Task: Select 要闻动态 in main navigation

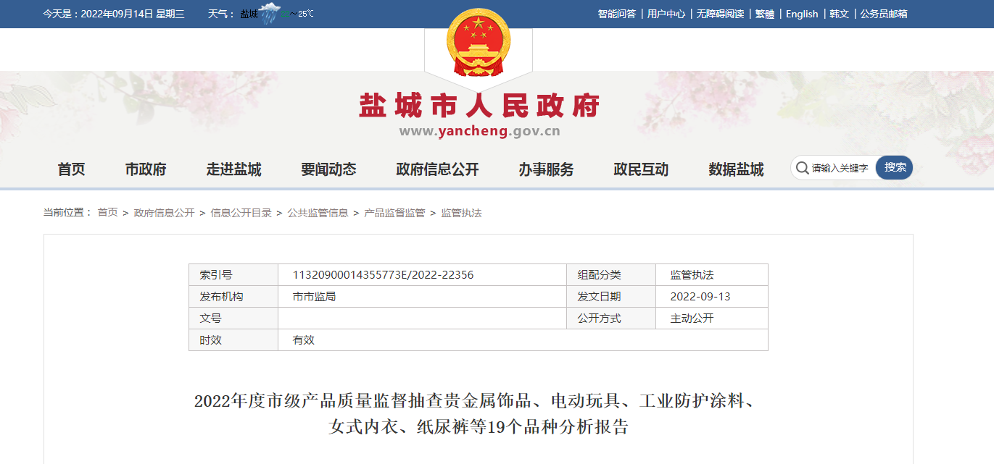Action: click(x=328, y=169)
